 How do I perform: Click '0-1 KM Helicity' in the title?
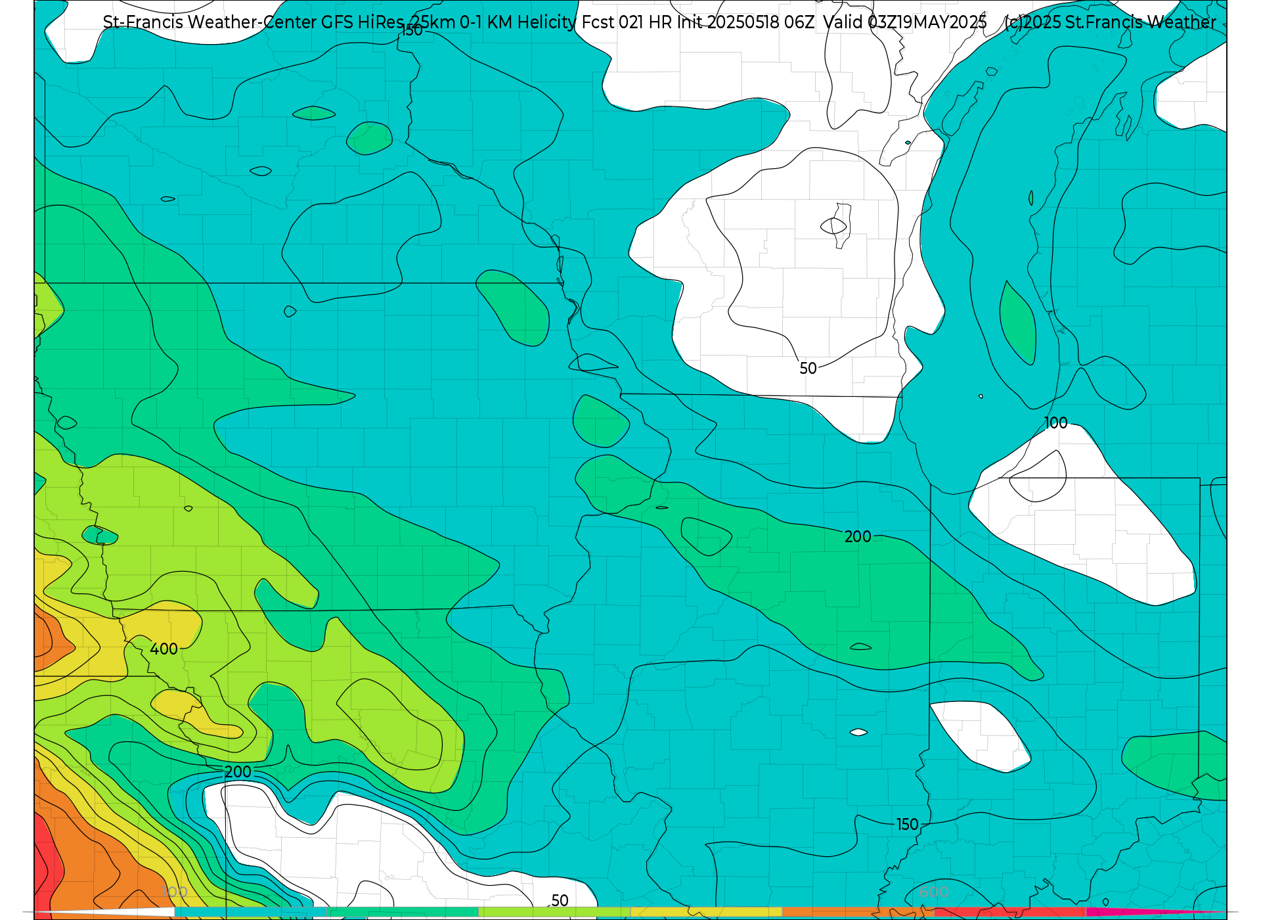coord(518,22)
